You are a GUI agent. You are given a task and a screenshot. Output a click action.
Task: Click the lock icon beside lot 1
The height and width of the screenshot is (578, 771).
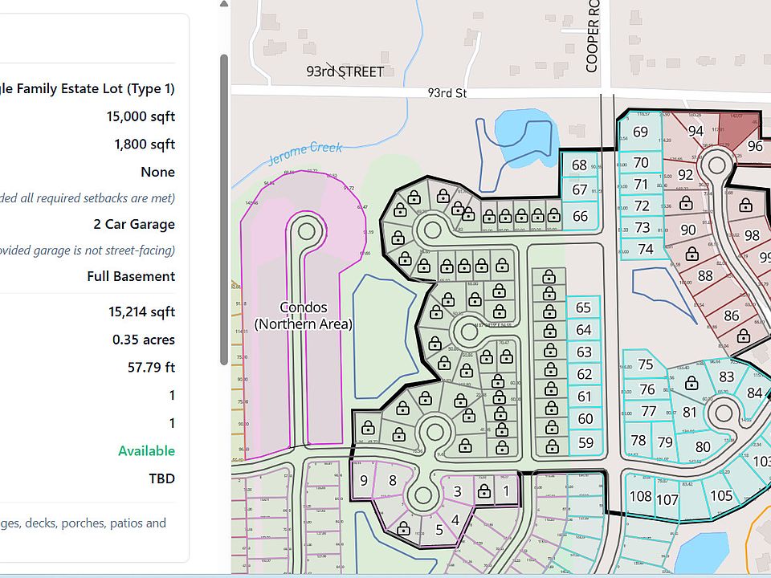[484, 491]
